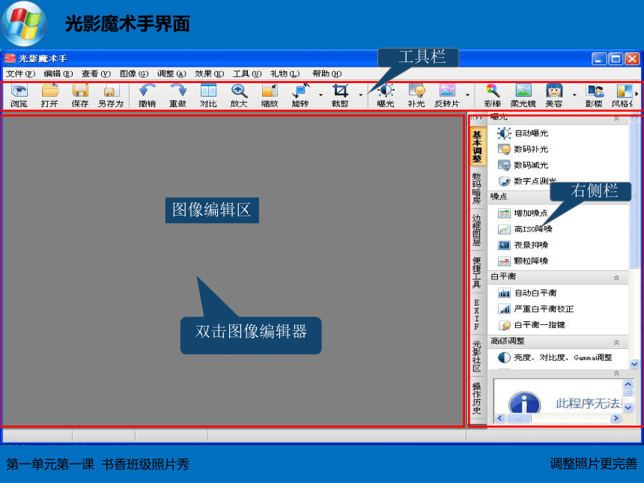Select the 裁剪 crop tool icon
The image size is (644, 483).
click(340, 95)
